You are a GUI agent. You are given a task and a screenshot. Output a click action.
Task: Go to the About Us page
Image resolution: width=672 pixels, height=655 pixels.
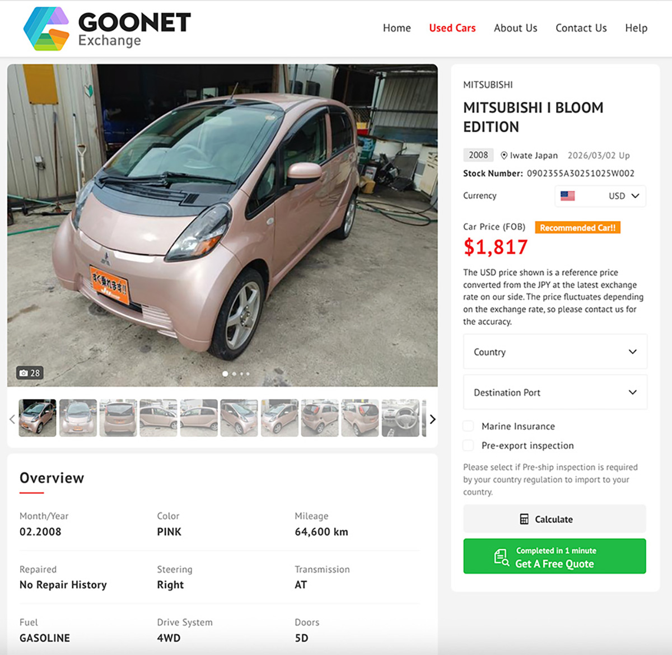(x=515, y=27)
